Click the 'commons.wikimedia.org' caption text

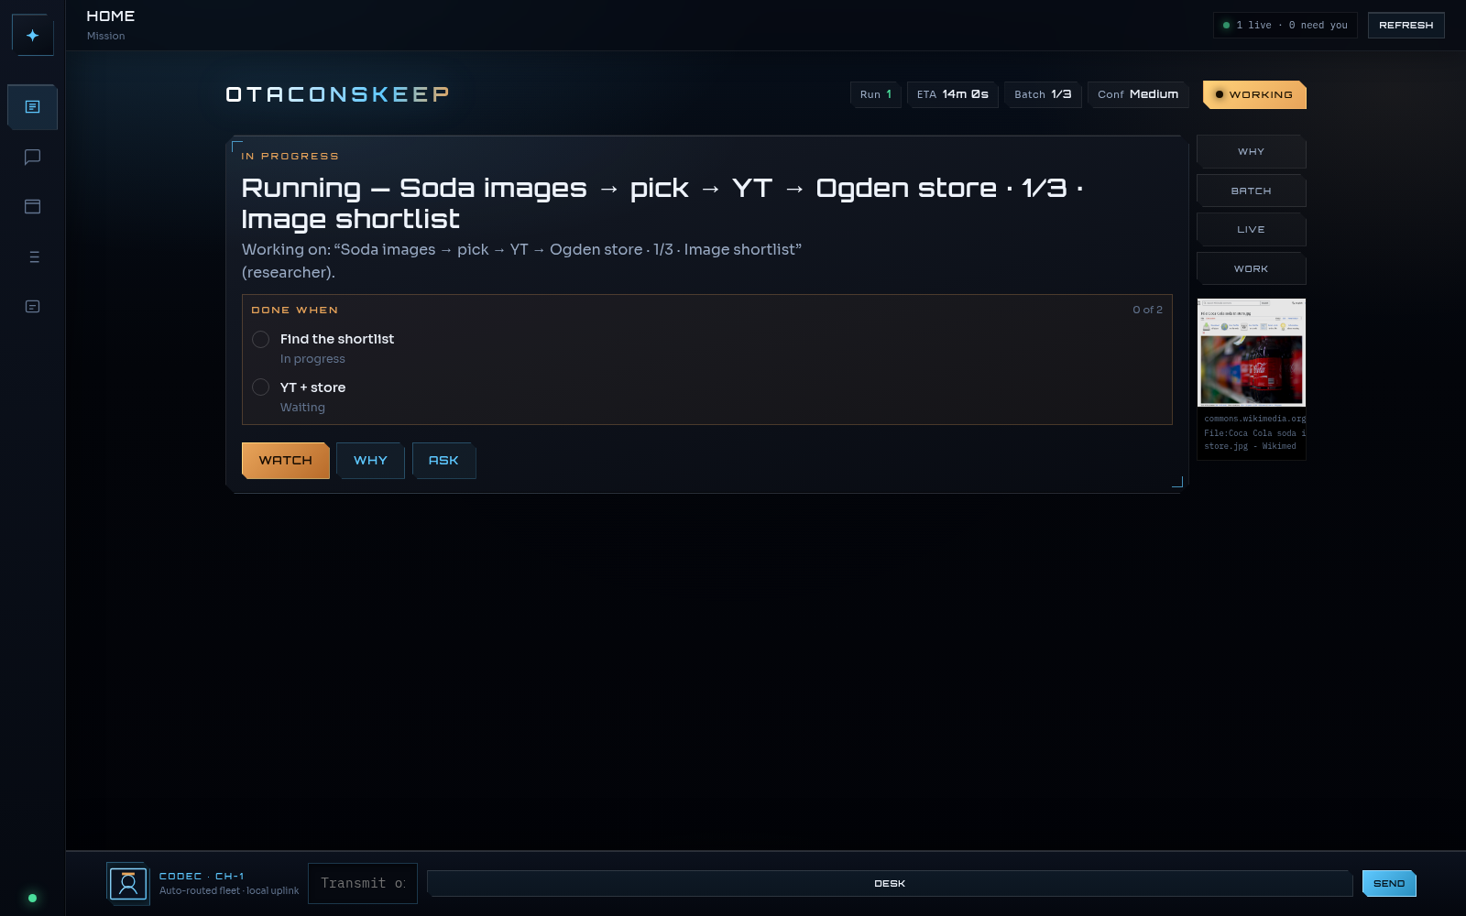(1254, 419)
